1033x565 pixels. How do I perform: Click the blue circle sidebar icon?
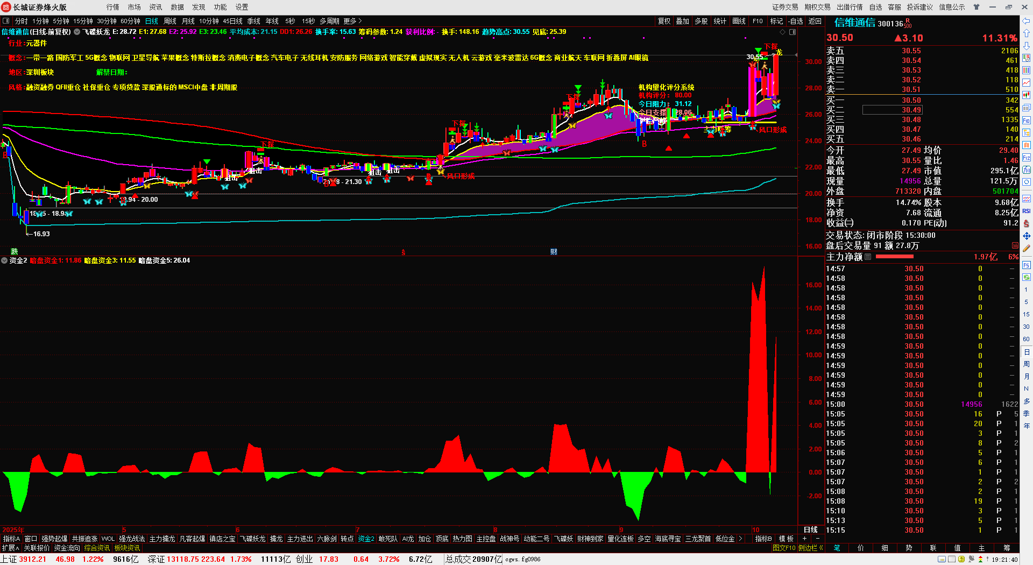pyautogui.click(x=1027, y=182)
